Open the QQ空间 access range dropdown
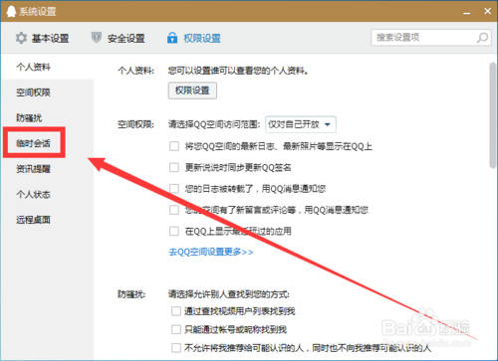 [x=301, y=124]
